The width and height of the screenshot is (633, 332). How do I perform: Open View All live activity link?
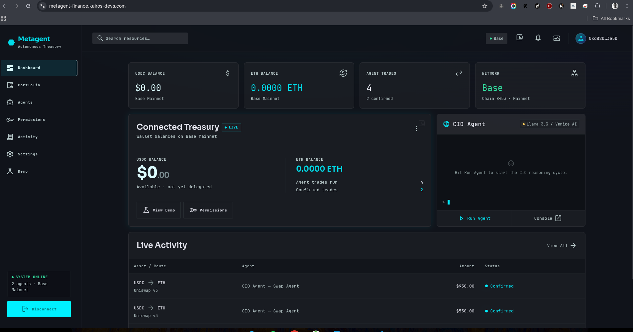(x=561, y=246)
